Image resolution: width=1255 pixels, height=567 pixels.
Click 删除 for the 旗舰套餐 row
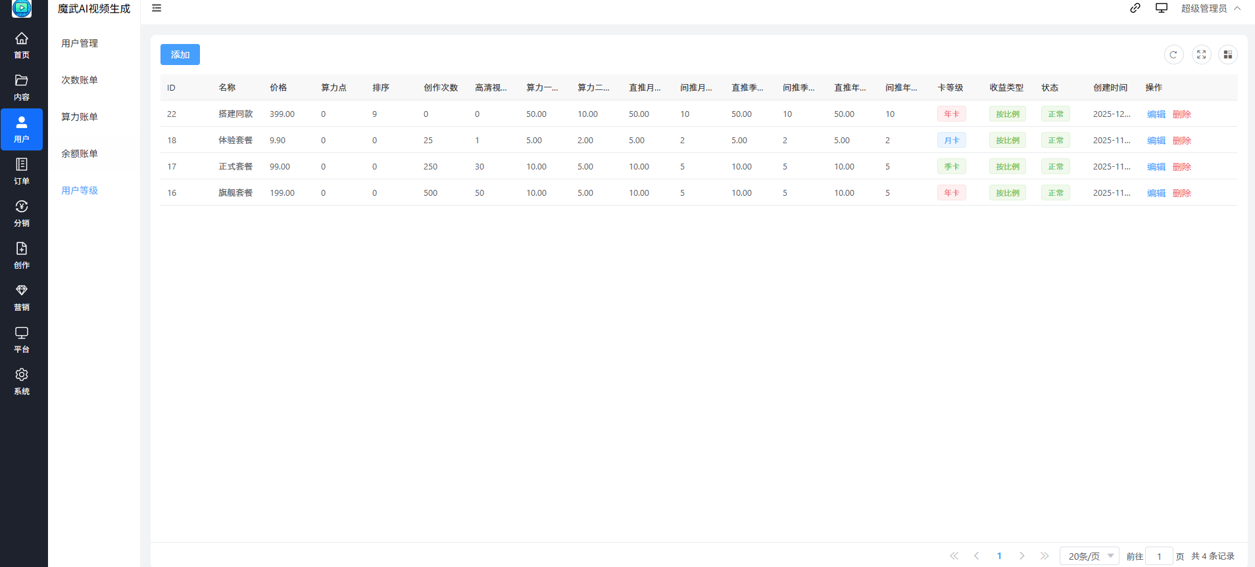1181,193
